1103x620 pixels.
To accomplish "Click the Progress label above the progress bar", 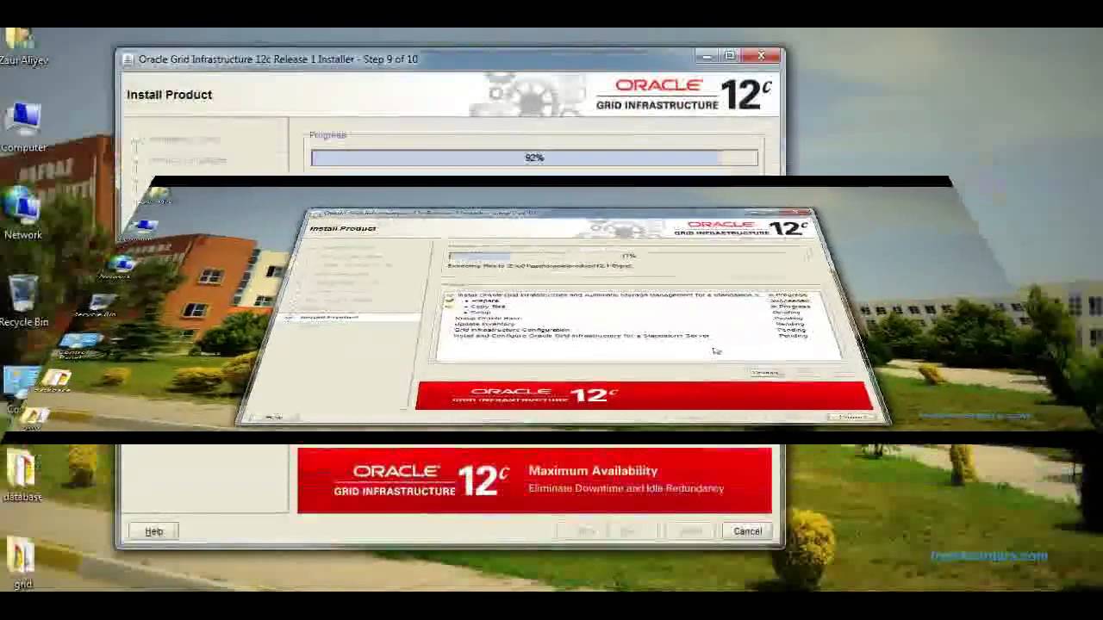I will (327, 135).
